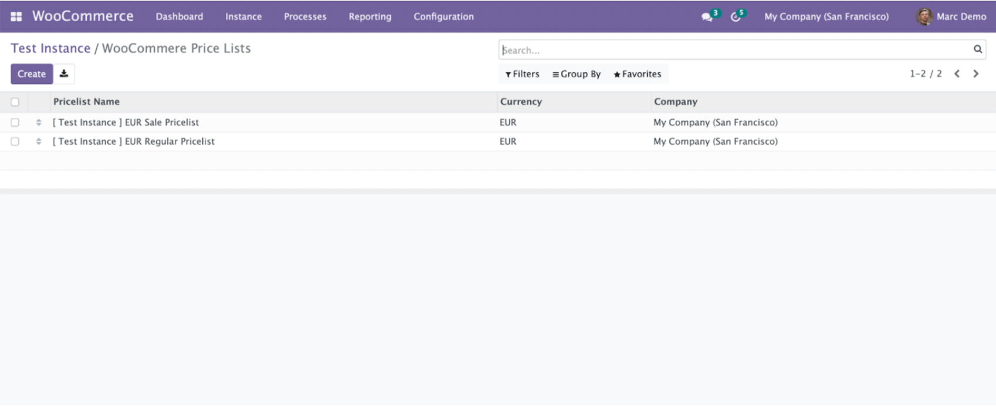Open the Dashboard menu
996x408 pixels.
pyautogui.click(x=179, y=16)
